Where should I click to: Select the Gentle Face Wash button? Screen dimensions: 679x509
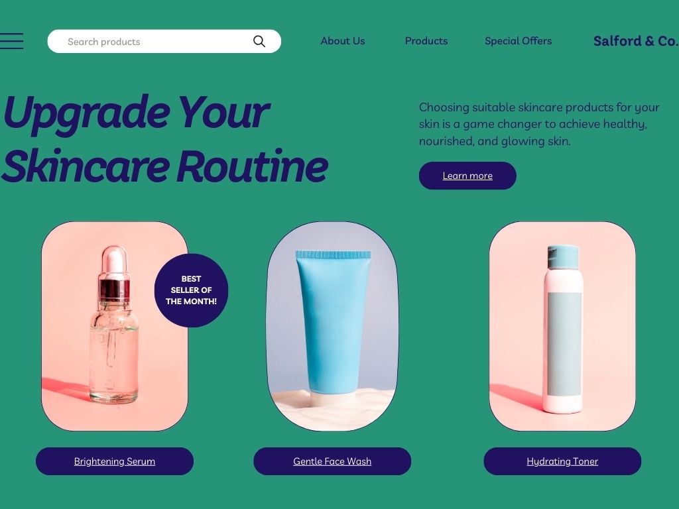point(332,461)
